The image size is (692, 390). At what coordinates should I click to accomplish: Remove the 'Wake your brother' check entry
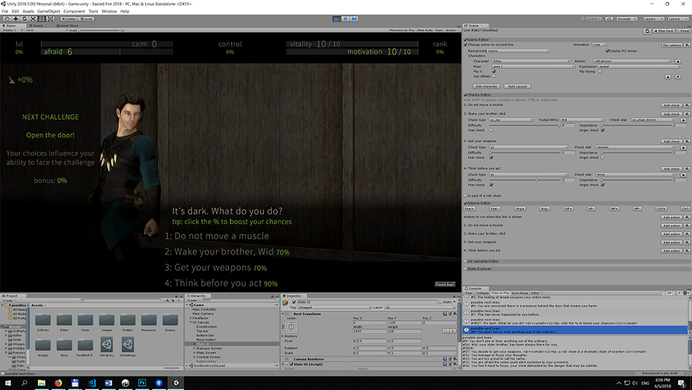point(683,120)
